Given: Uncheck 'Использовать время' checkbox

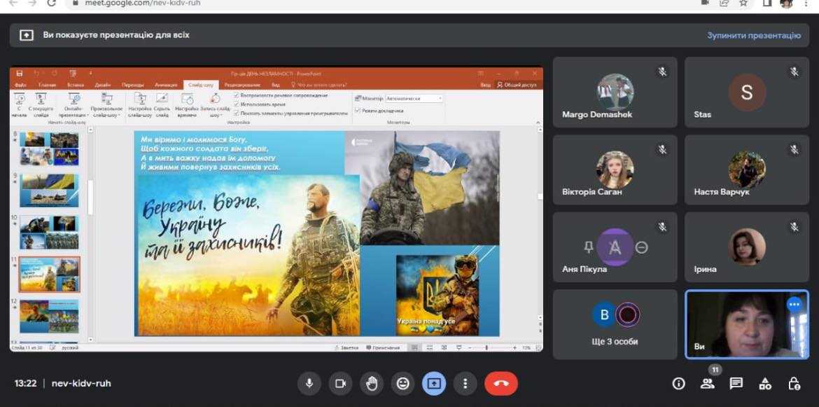Looking at the screenshot, I should click(237, 104).
